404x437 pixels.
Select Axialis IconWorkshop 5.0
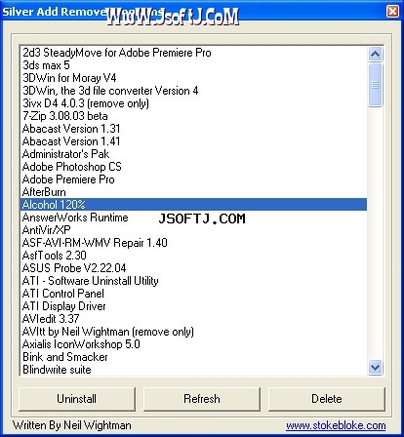(193, 344)
